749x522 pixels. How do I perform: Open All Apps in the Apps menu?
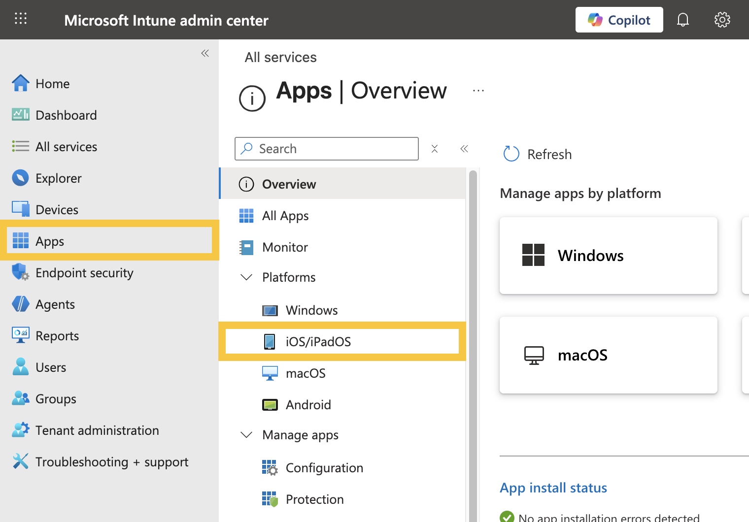pyautogui.click(x=285, y=216)
